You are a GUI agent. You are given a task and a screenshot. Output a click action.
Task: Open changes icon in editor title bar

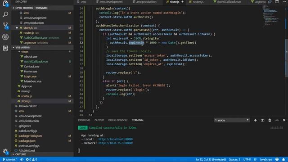click(270, 2)
